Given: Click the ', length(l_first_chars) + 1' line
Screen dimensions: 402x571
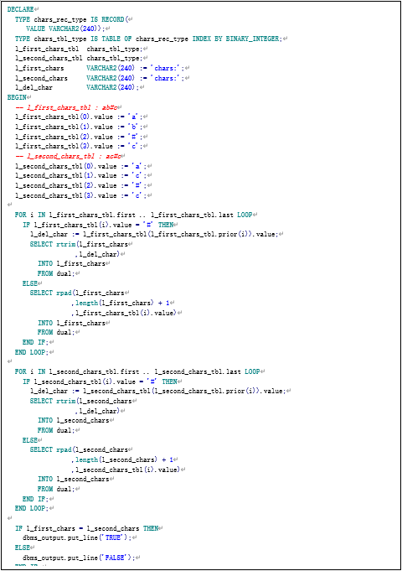Looking at the screenshot, I should [121, 303].
